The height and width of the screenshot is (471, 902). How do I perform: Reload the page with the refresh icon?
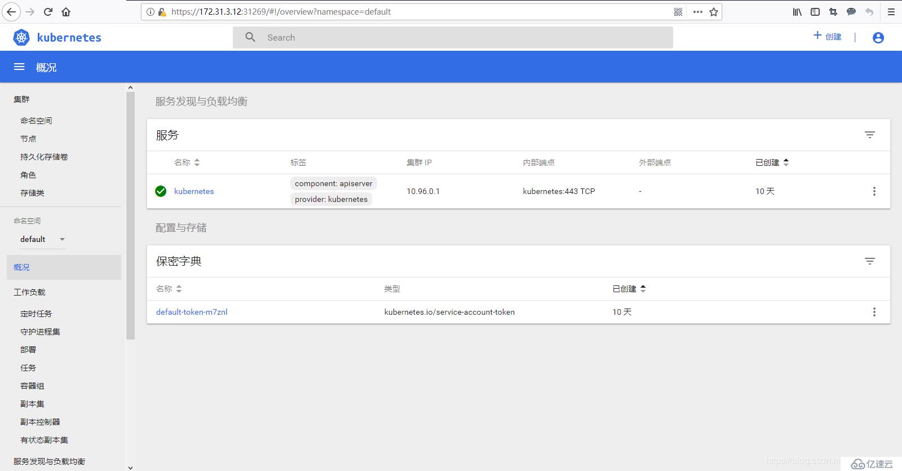[x=48, y=12]
